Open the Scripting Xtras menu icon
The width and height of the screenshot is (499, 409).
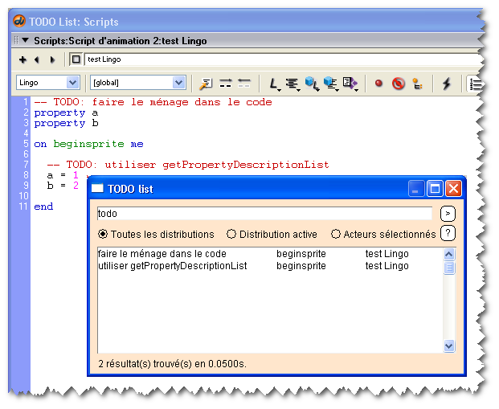point(350,84)
